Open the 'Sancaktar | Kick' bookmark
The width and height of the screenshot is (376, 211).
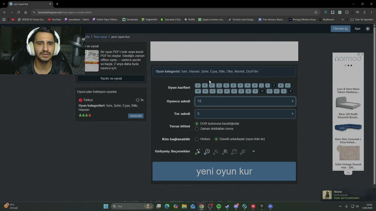170,19
